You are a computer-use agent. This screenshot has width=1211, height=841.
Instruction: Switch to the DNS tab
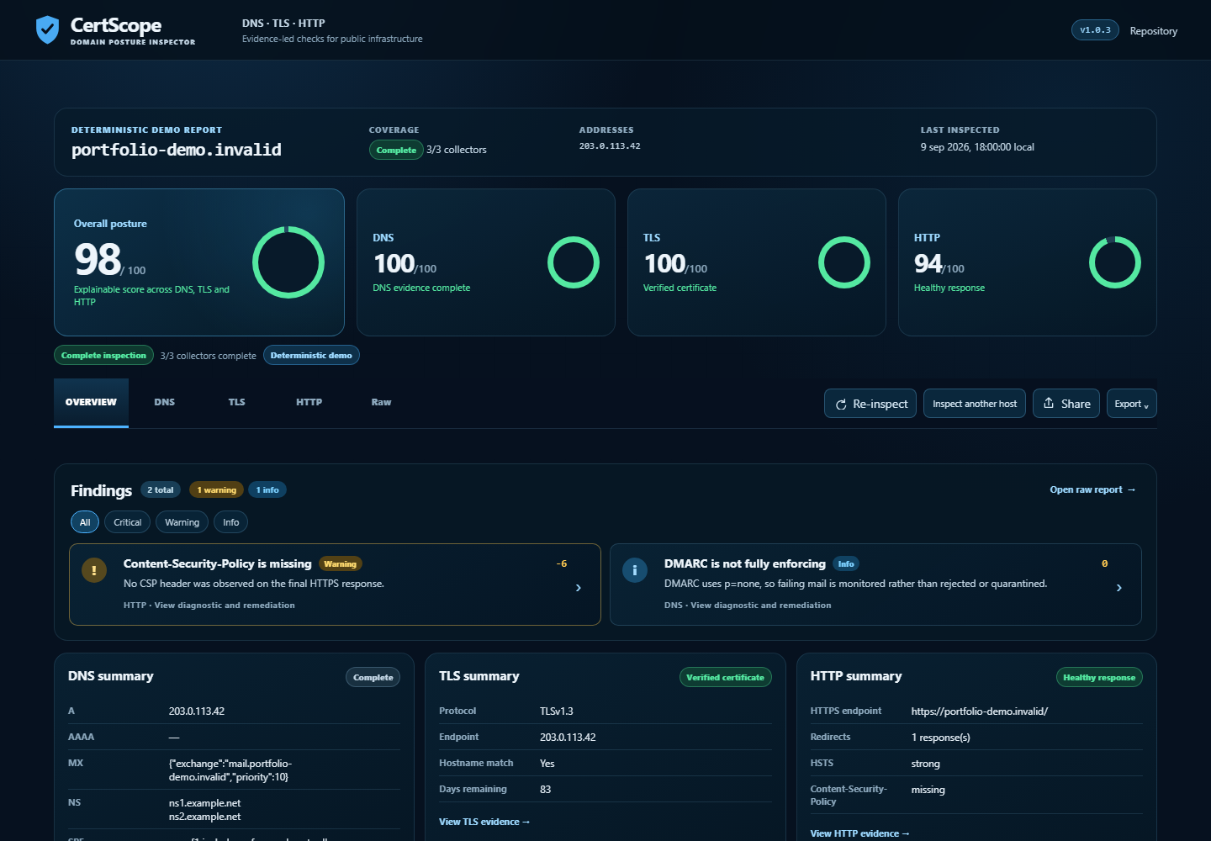pyautogui.click(x=165, y=403)
